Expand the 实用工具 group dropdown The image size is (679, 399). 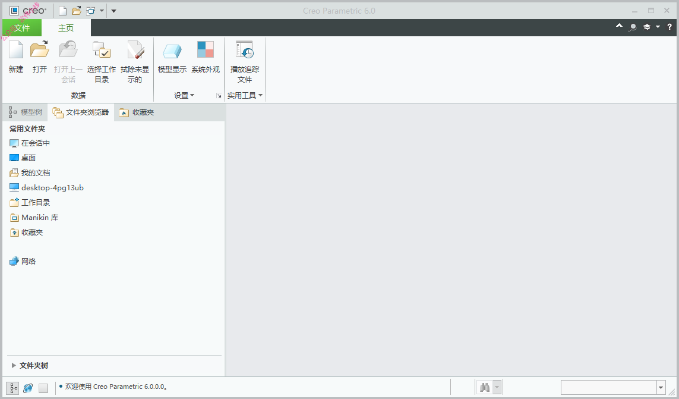pyautogui.click(x=245, y=95)
